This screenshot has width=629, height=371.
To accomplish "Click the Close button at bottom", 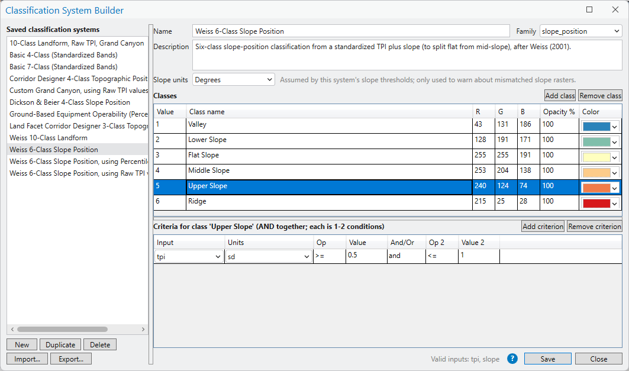I will point(598,359).
